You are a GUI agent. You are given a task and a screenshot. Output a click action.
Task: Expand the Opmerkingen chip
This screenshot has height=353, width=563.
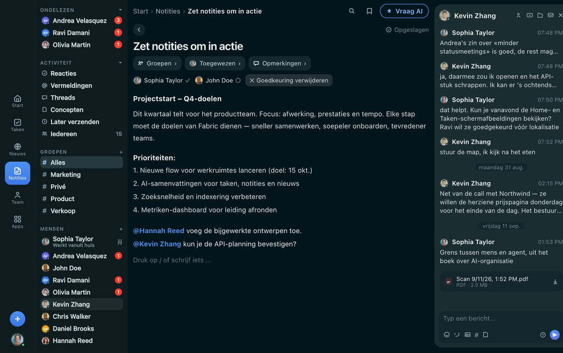pyautogui.click(x=280, y=63)
